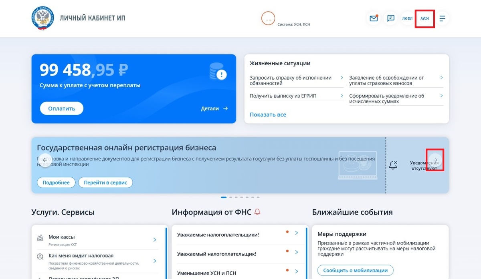Open the Уменьшение УСН и ПСН message

pos(206,273)
